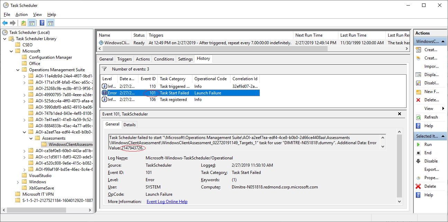
Task: Switch to the Settings tab
Action: [x=185, y=59]
